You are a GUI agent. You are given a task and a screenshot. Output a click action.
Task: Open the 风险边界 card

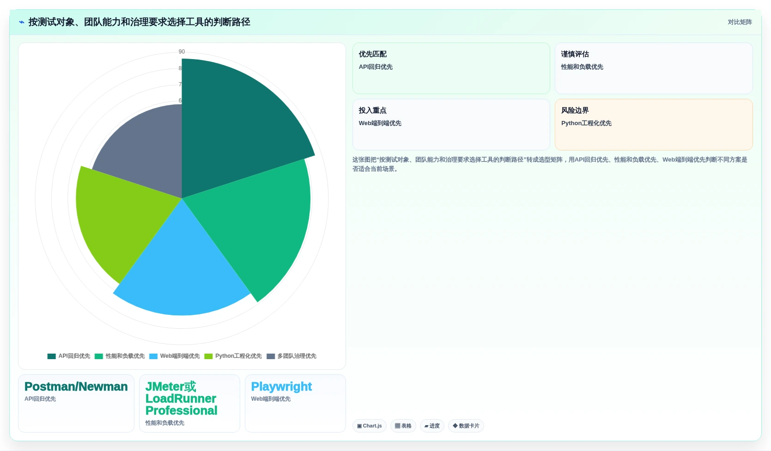coord(654,125)
